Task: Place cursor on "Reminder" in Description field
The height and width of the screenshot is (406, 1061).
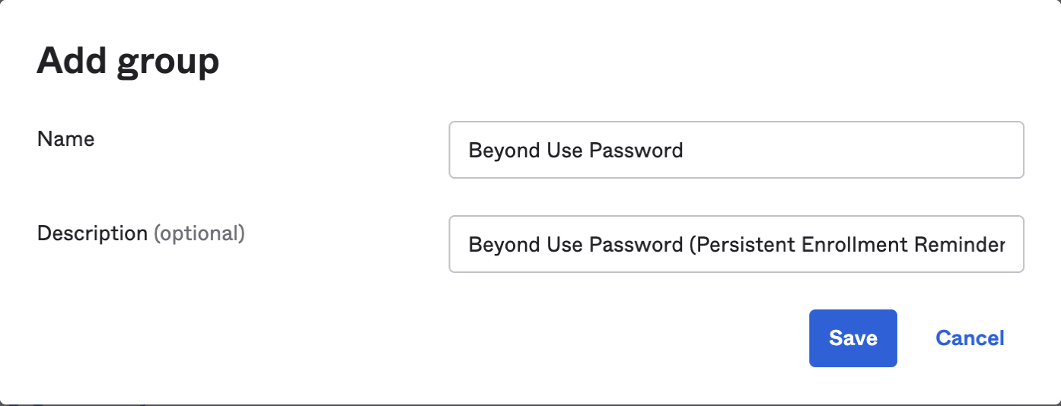Action: click(957, 245)
